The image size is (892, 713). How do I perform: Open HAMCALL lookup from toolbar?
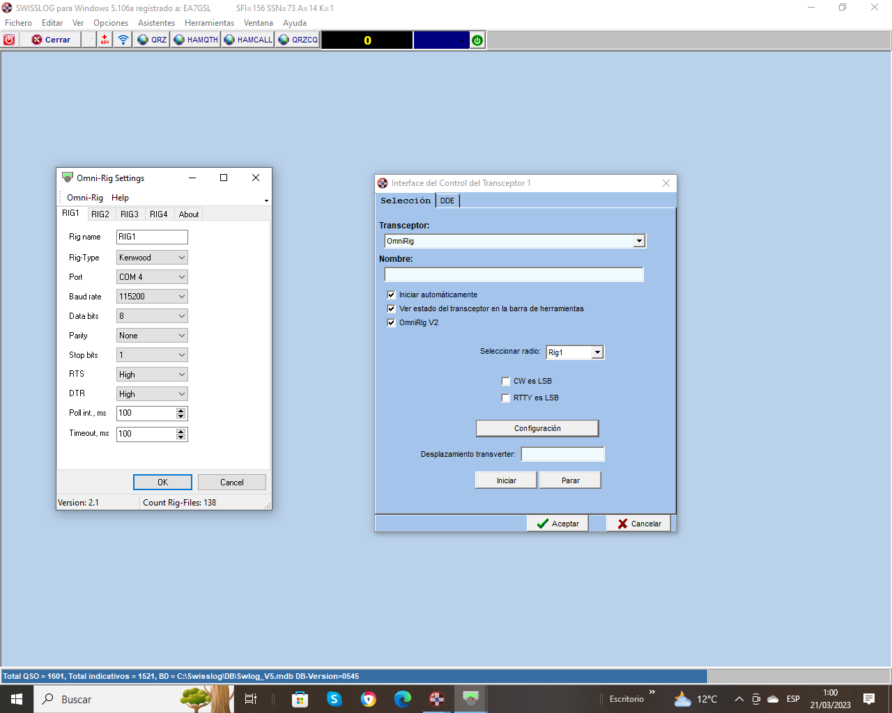(x=248, y=40)
